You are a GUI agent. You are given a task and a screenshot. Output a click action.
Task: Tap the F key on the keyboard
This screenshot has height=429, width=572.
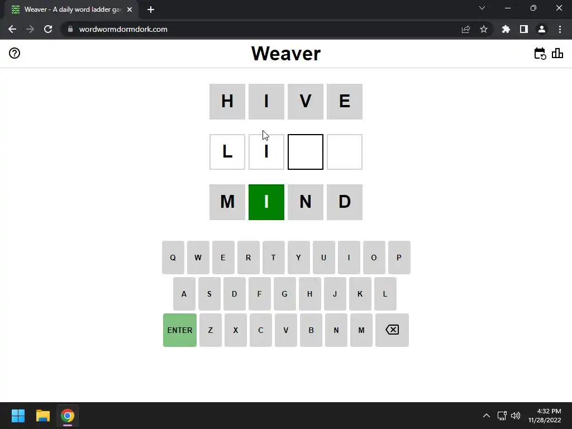click(x=260, y=294)
